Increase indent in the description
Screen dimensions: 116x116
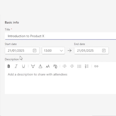pos(72,66)
